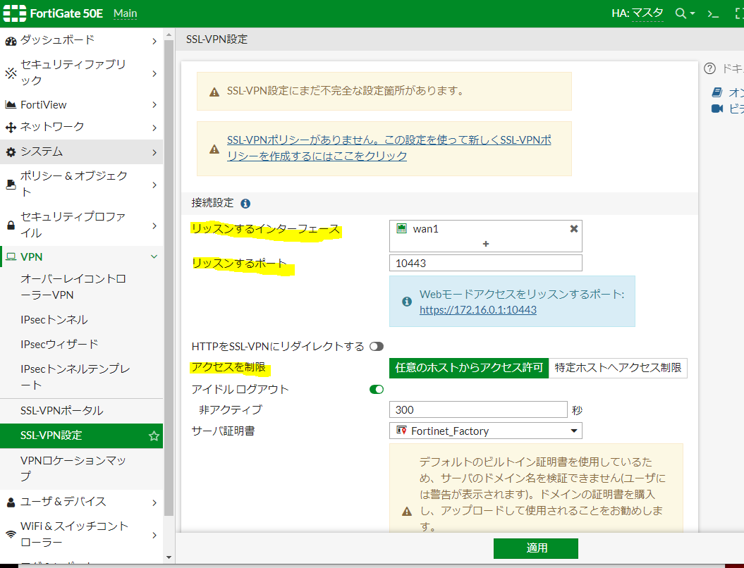This screenshot has width=744, height=568.
Task: Open IPsecトンネルテンプレート menu item
Action: coord(82,377)
